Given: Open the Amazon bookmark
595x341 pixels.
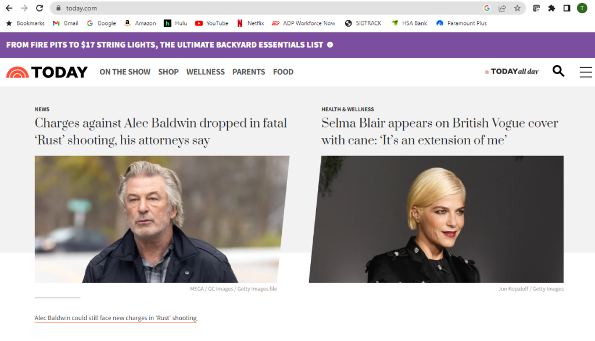Looking at the screenshot, I should pos(140,23).
